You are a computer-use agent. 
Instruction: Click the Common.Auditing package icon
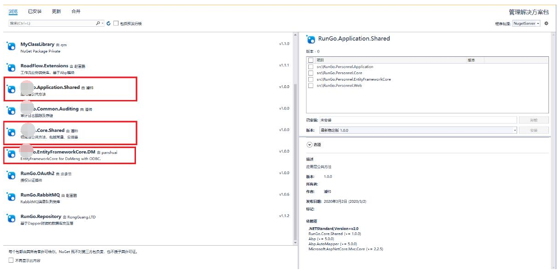[x=11, y=111]
